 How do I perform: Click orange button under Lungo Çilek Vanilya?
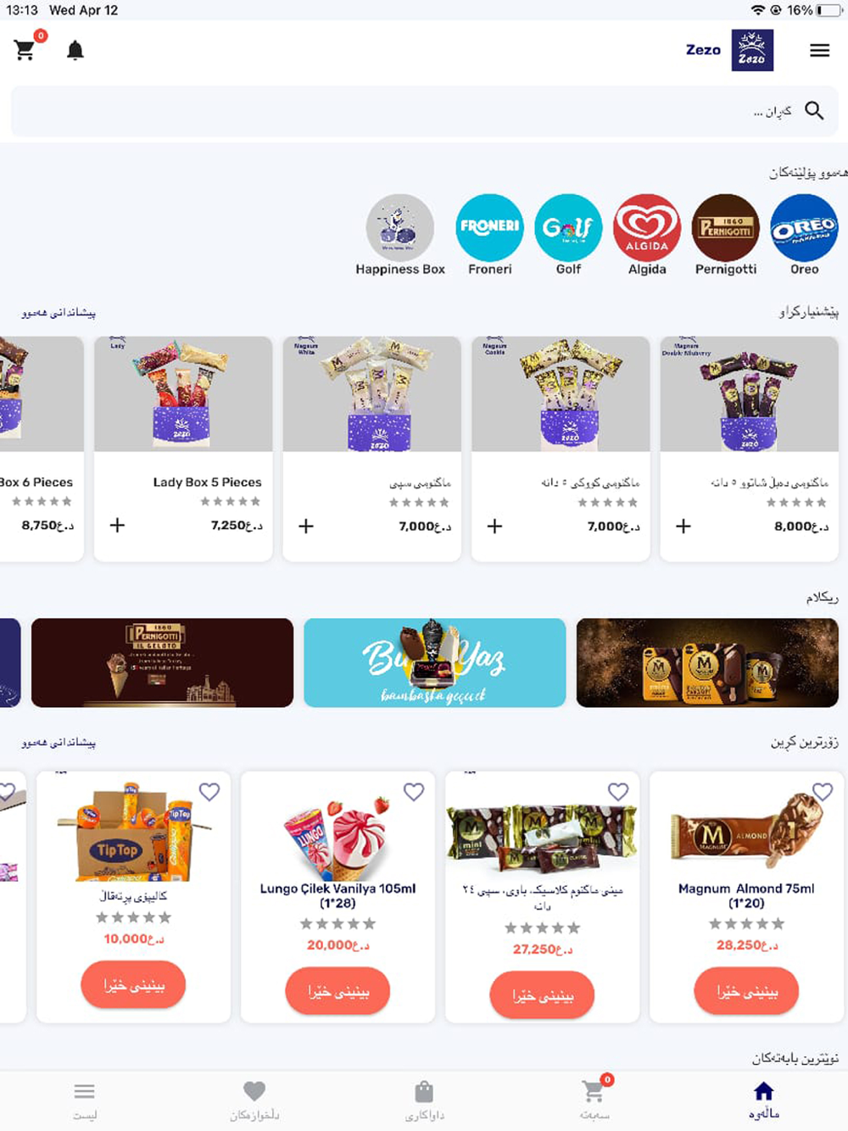338,991
